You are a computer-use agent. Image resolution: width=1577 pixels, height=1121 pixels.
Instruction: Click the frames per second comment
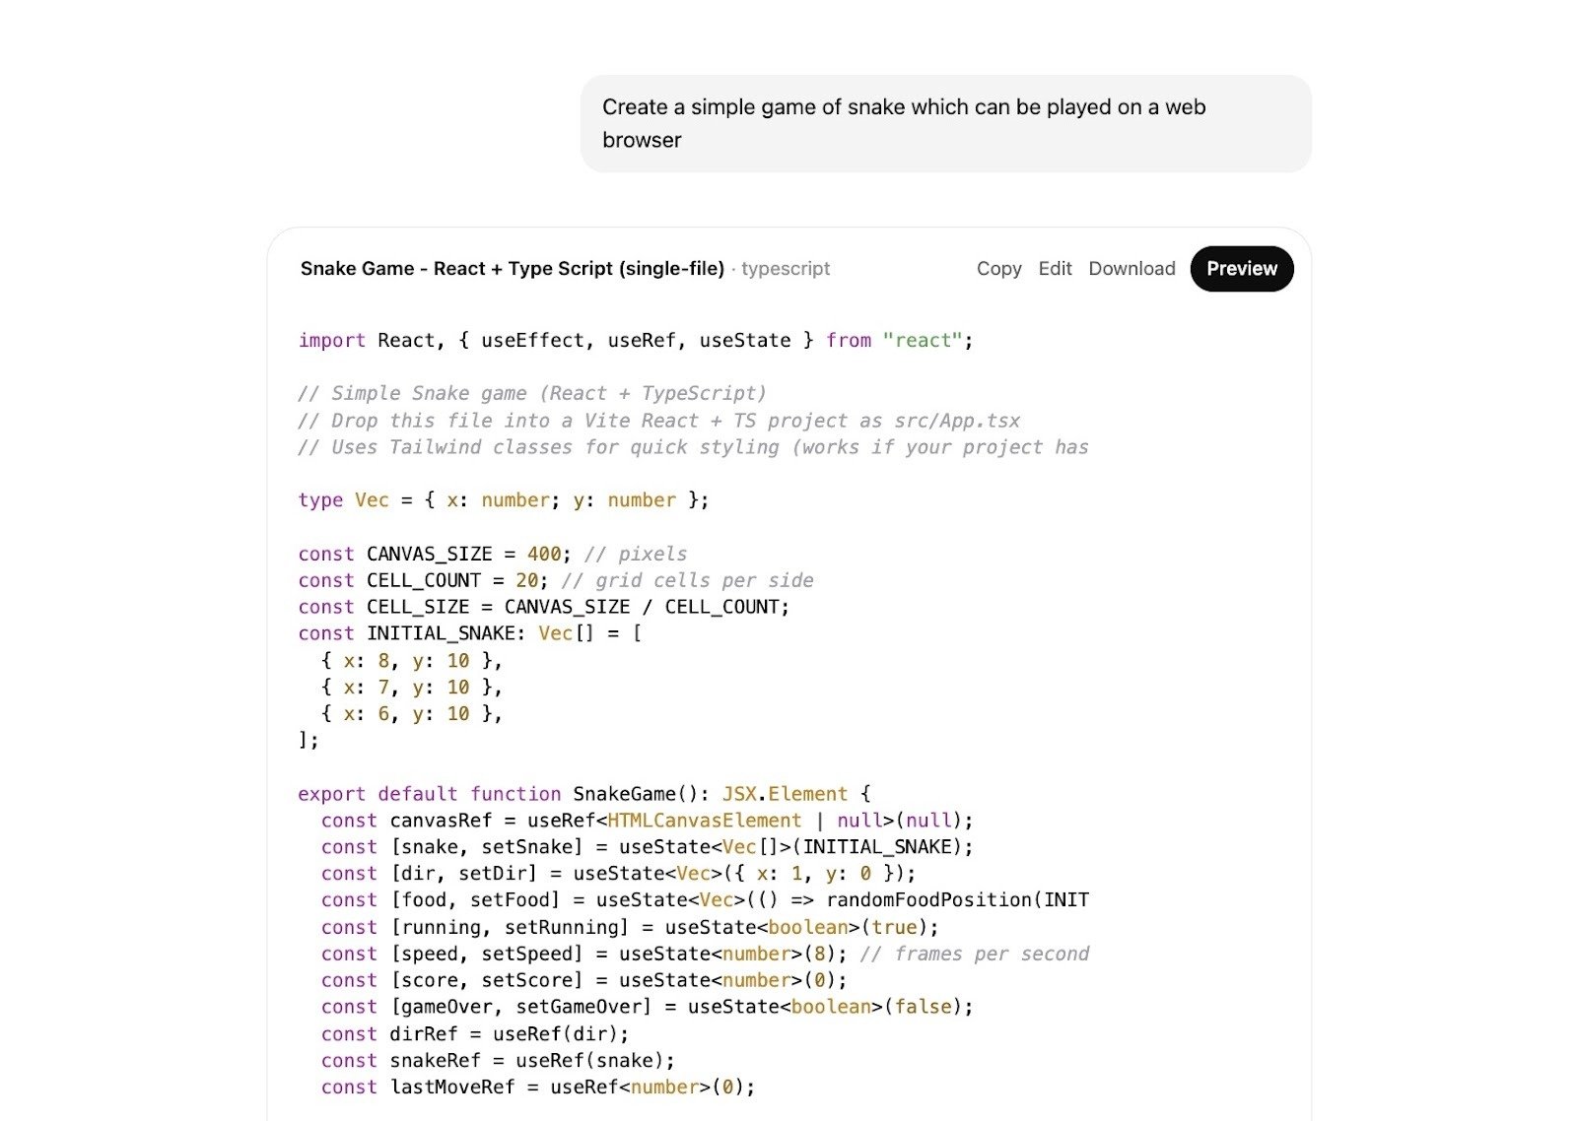coord(976,953)
